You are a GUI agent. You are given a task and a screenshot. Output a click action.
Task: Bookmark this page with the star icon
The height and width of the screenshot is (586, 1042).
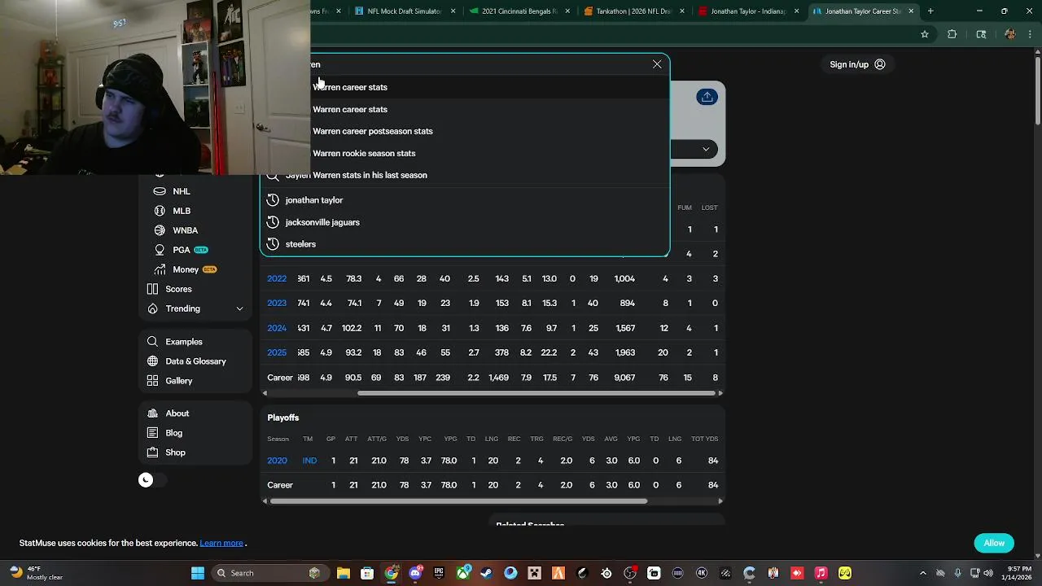[925, 34]
